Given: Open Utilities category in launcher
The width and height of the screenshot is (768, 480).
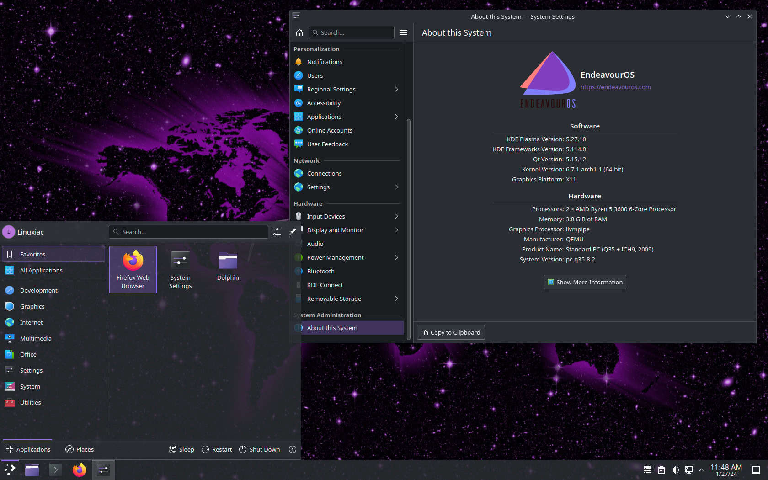Looking at the screenshot, I should click(x=53, y=402).
